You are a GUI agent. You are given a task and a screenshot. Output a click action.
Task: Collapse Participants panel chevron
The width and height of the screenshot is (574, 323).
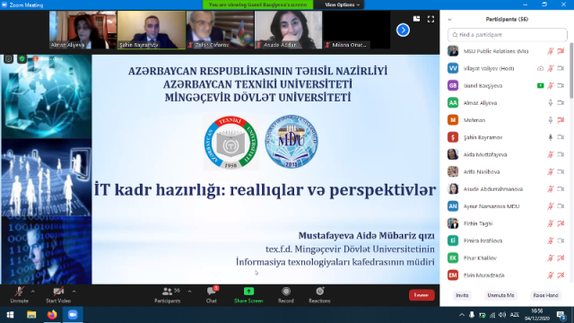449,20
